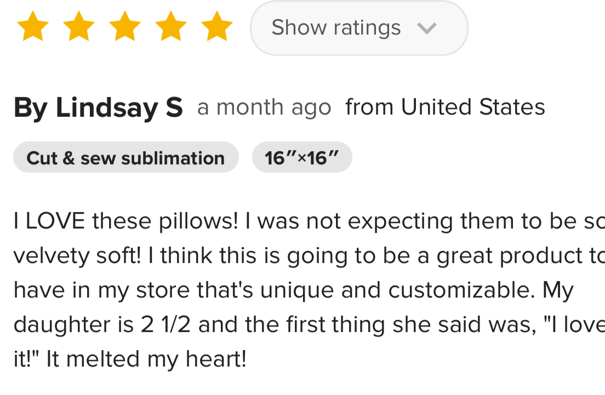605x395 pixels.
Task: Click the 'a month ago' timestamp
Action: tap(264, 107)
